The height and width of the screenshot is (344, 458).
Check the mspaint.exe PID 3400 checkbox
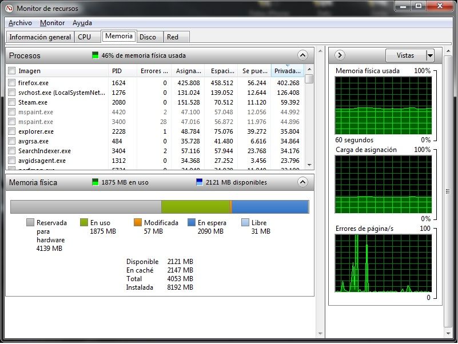[x=11, y=122]
